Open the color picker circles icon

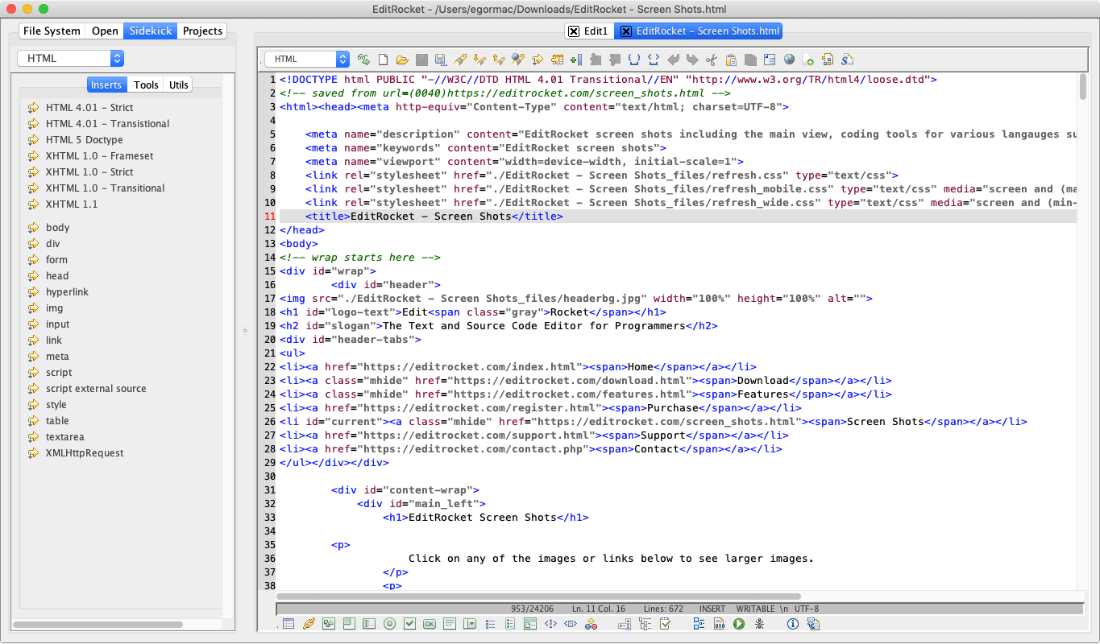click(x=591, y=624)
